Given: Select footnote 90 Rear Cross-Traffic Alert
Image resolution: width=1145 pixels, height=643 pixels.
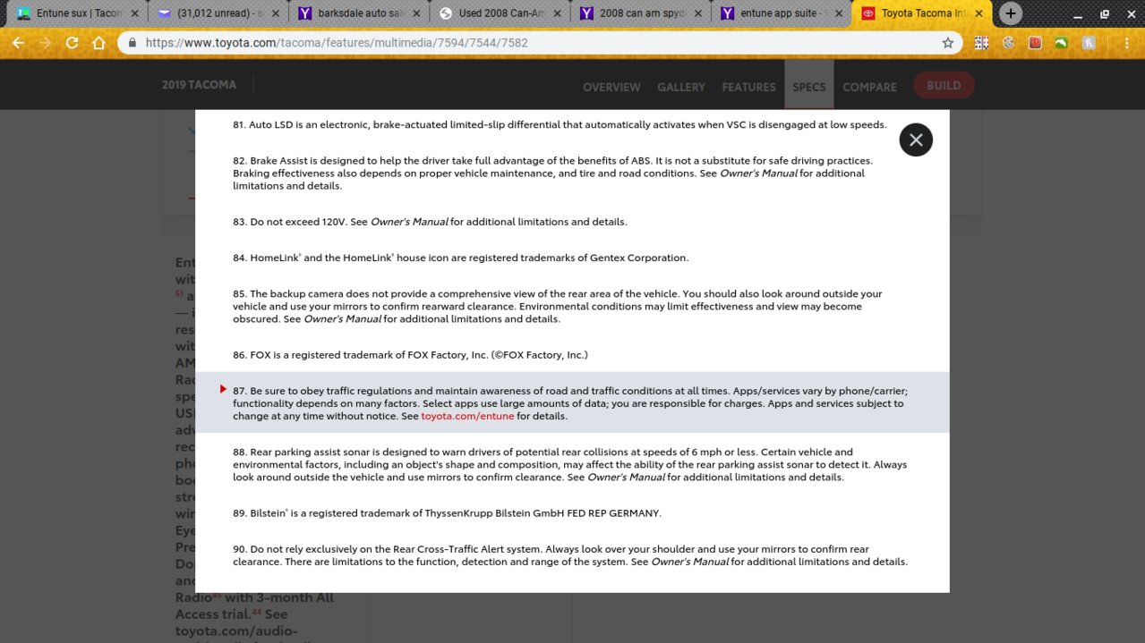Looking at the screenshot, I should point(570,555).
